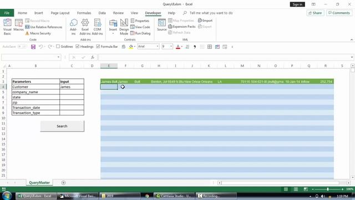Collapse the ribbon
The image size is (355, 200).
click(x=352, y=39)
